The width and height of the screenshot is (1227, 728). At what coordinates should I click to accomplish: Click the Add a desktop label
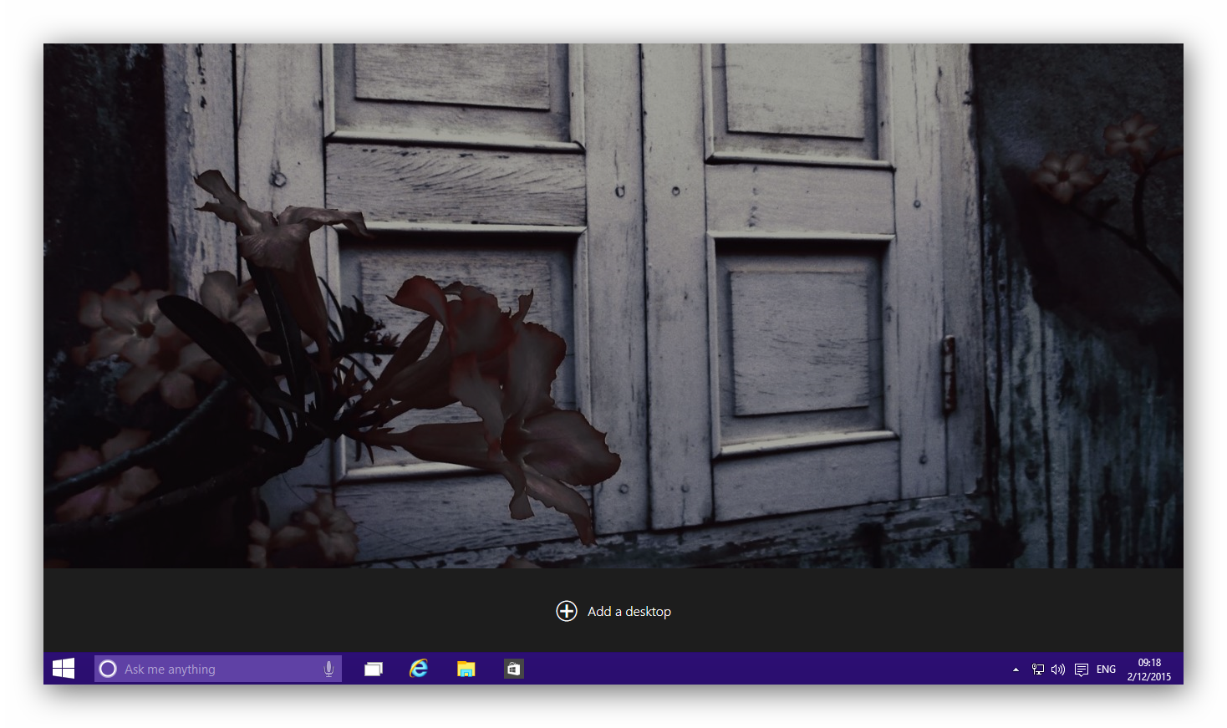629,612
